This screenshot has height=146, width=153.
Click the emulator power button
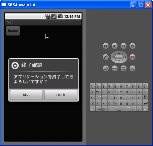[x=132, y=46]
